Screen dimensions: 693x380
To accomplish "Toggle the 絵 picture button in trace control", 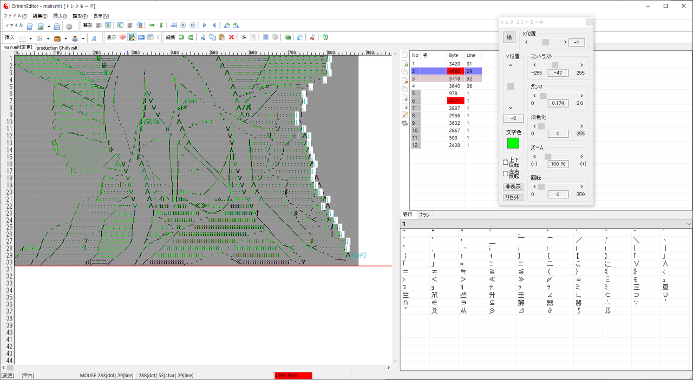I will pyautogui.click(x=509, y=37).
